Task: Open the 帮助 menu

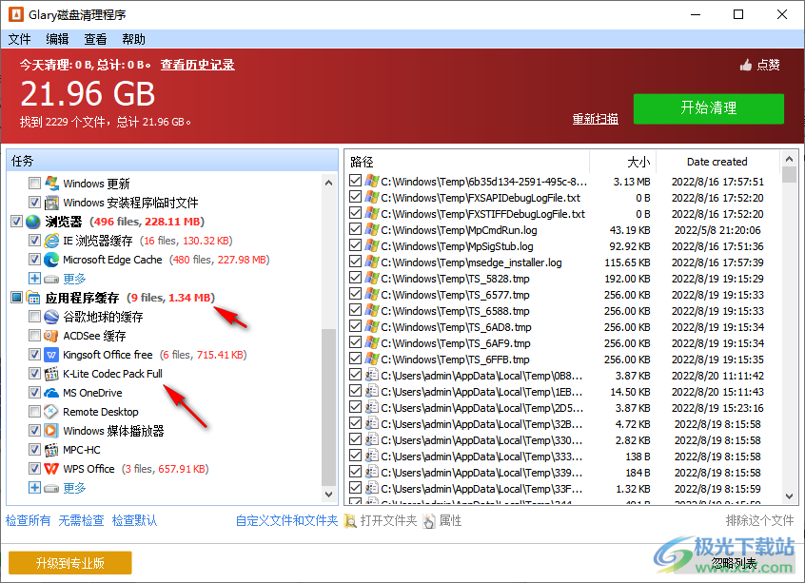Action: coord(131,39)
